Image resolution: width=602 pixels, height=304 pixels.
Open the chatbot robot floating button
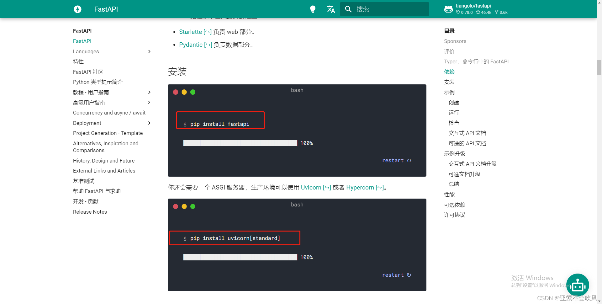pos(578,285)
